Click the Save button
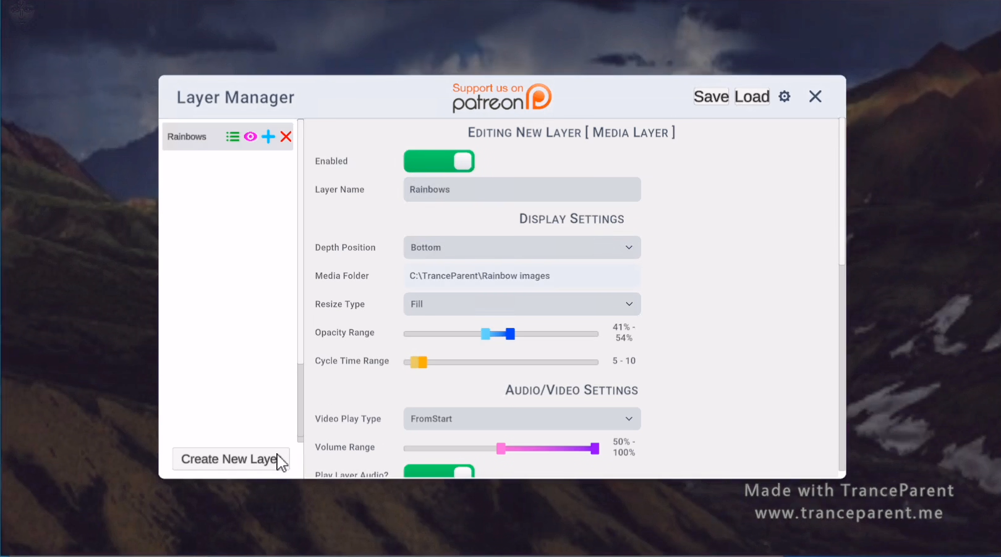Image resolution: width=1001 pixels, height=557 pixels. pos(711,96)
